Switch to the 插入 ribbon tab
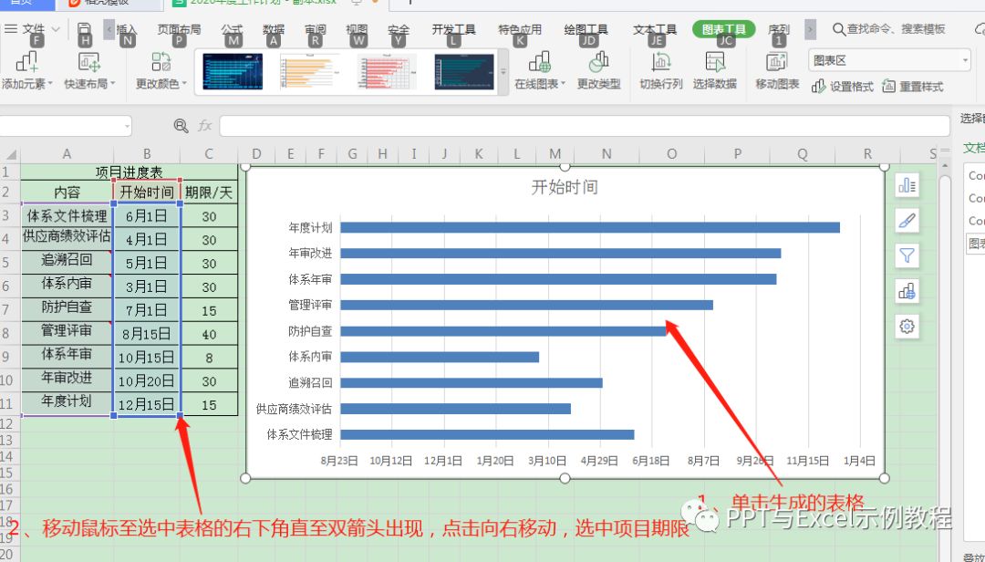Viewport: 985px width, 562px height. tap(126, 28)
